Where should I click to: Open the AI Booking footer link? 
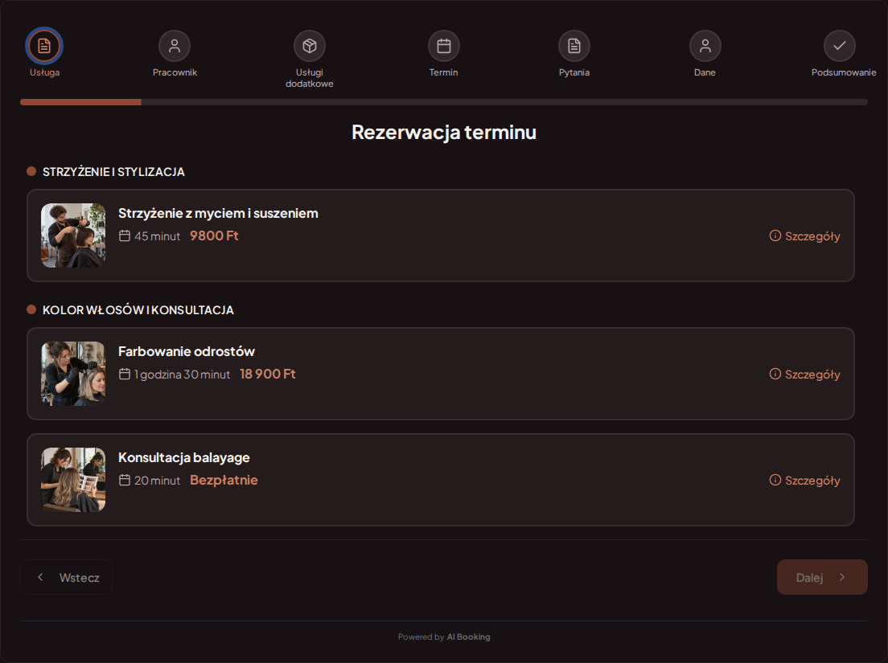tap(469, 637)
